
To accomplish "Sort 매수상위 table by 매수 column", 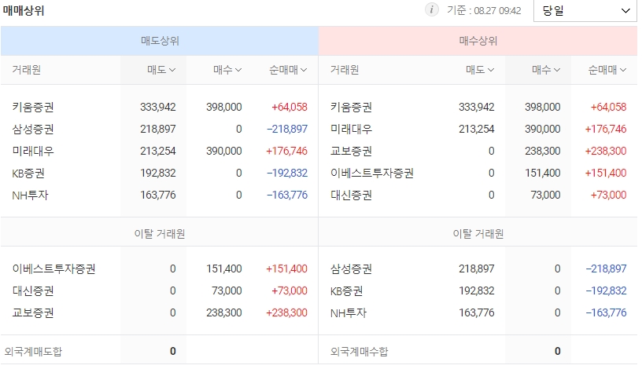I will [x=546, y=70].
